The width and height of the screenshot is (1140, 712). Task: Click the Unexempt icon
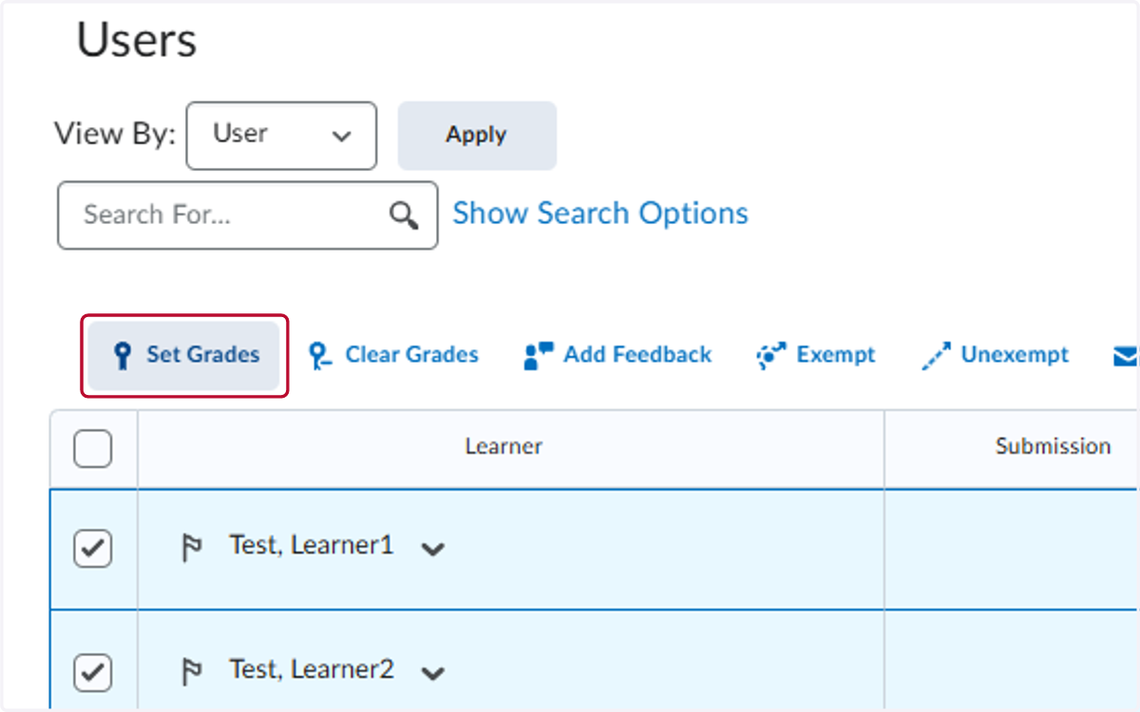coord(937,356)
